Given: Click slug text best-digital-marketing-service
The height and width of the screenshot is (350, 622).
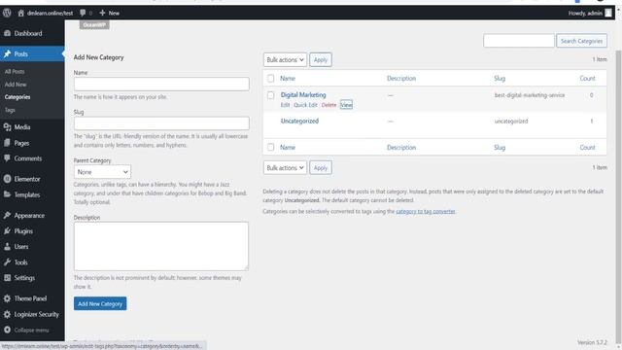Looking at the screenshot, I should click(x=530, y=95).
